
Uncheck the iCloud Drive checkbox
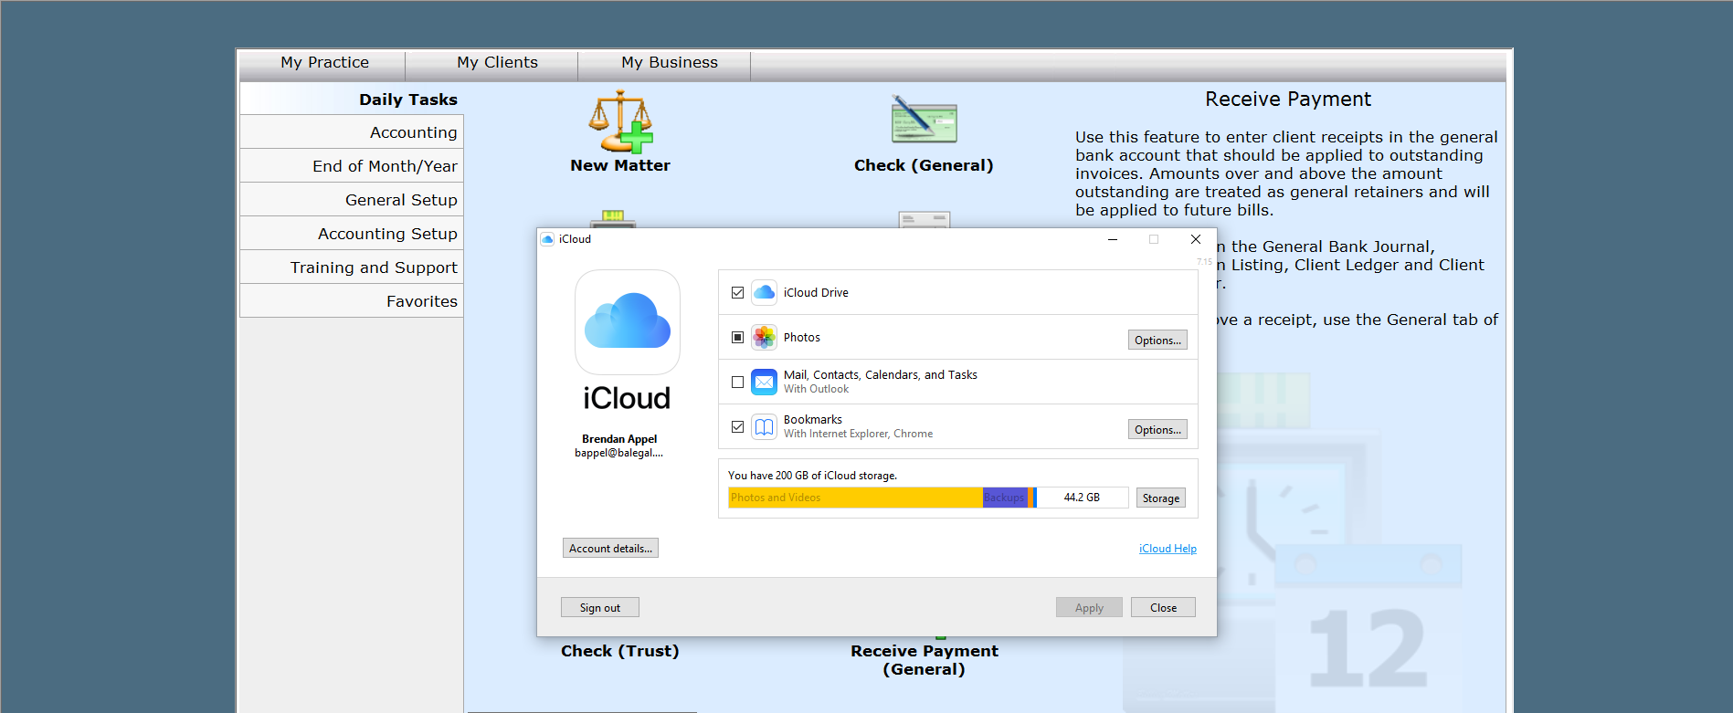(x=737, y=293)
